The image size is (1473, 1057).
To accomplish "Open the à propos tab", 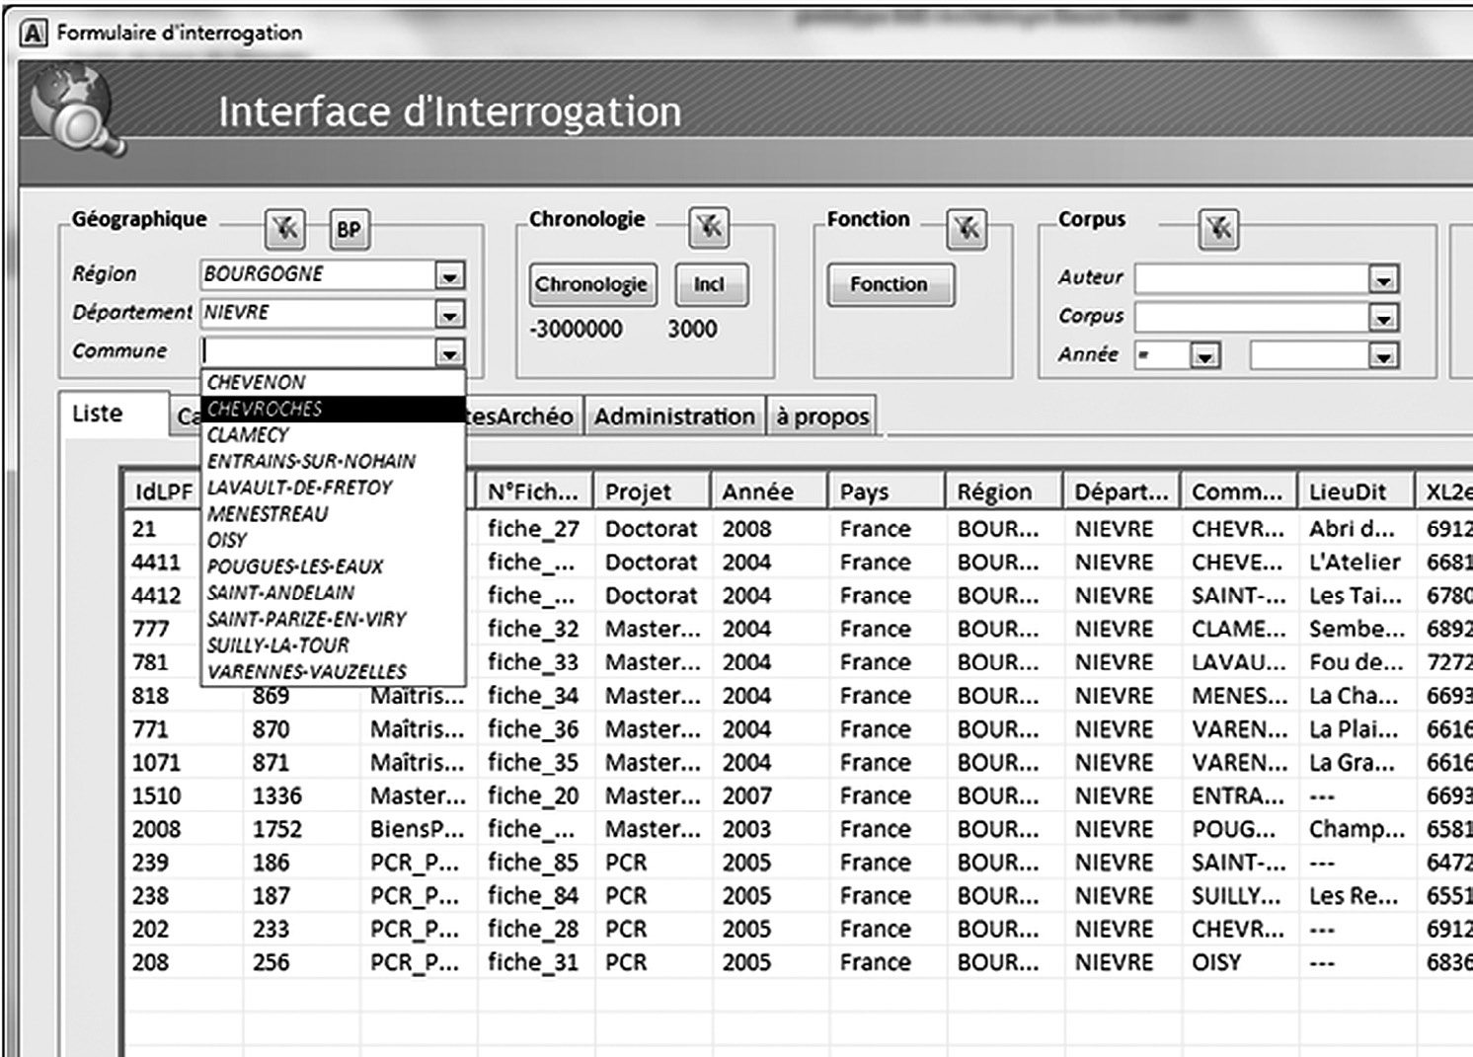I will point(821,416).
